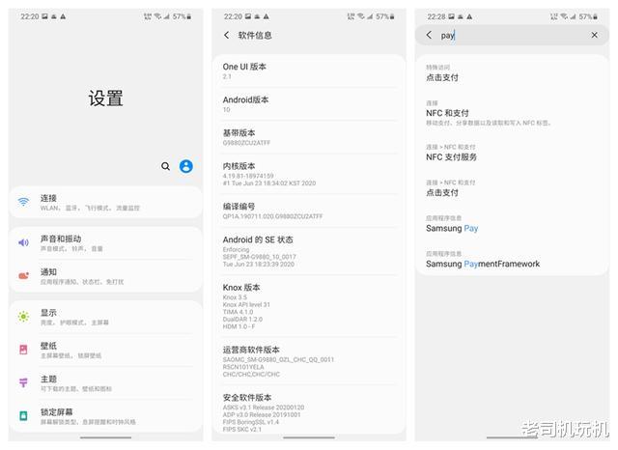
Task: Open the Samsung account profile icon
Action: coord(186,166)
